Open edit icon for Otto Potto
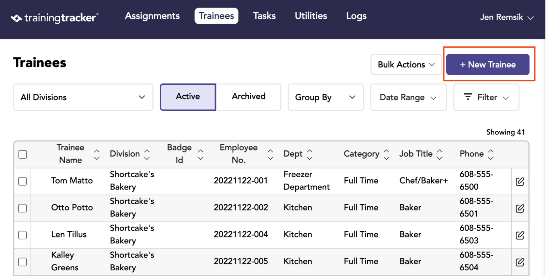The width and height of the screenshot is (547, 276). coord(520,209)
